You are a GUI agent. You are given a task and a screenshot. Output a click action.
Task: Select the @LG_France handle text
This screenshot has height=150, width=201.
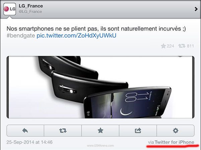tap(30, 12)
